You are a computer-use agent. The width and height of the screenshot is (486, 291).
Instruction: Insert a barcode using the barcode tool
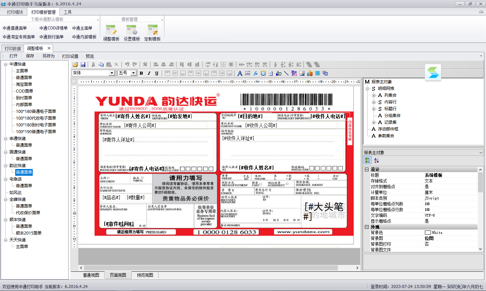pos(317,73)
